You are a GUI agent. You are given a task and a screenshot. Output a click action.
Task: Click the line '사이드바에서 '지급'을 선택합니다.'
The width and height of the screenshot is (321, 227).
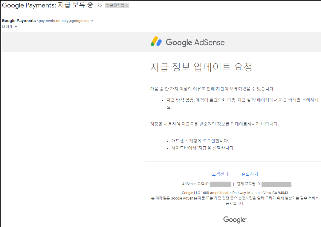[x=203, y=148]
